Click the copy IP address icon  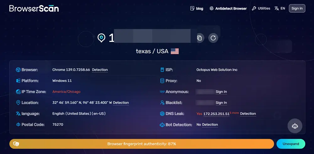coord(199,38)
